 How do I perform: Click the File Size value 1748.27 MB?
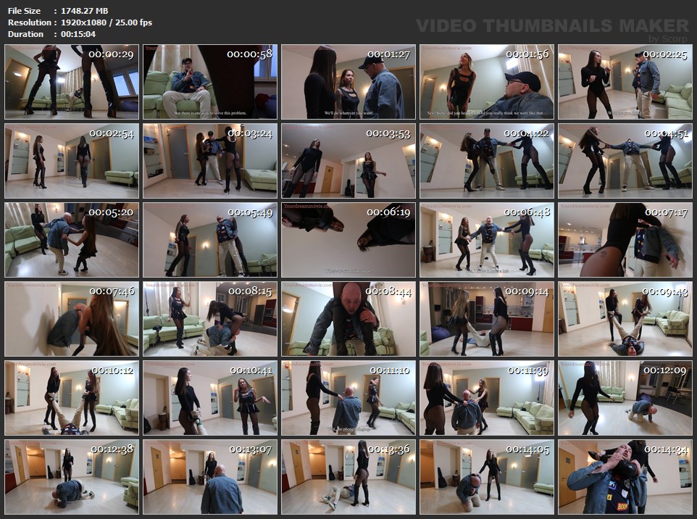pyautogui.click(x=84, y=11)
